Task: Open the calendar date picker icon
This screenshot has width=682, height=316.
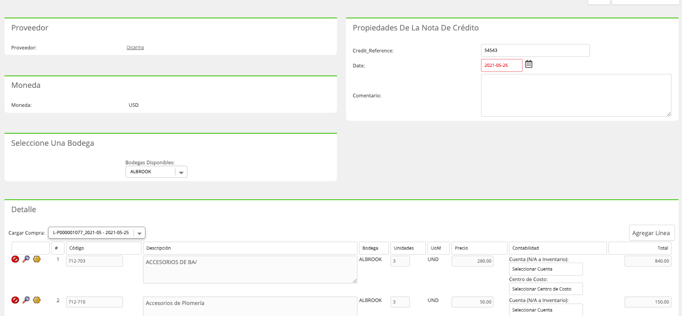Action: point(528,64)
